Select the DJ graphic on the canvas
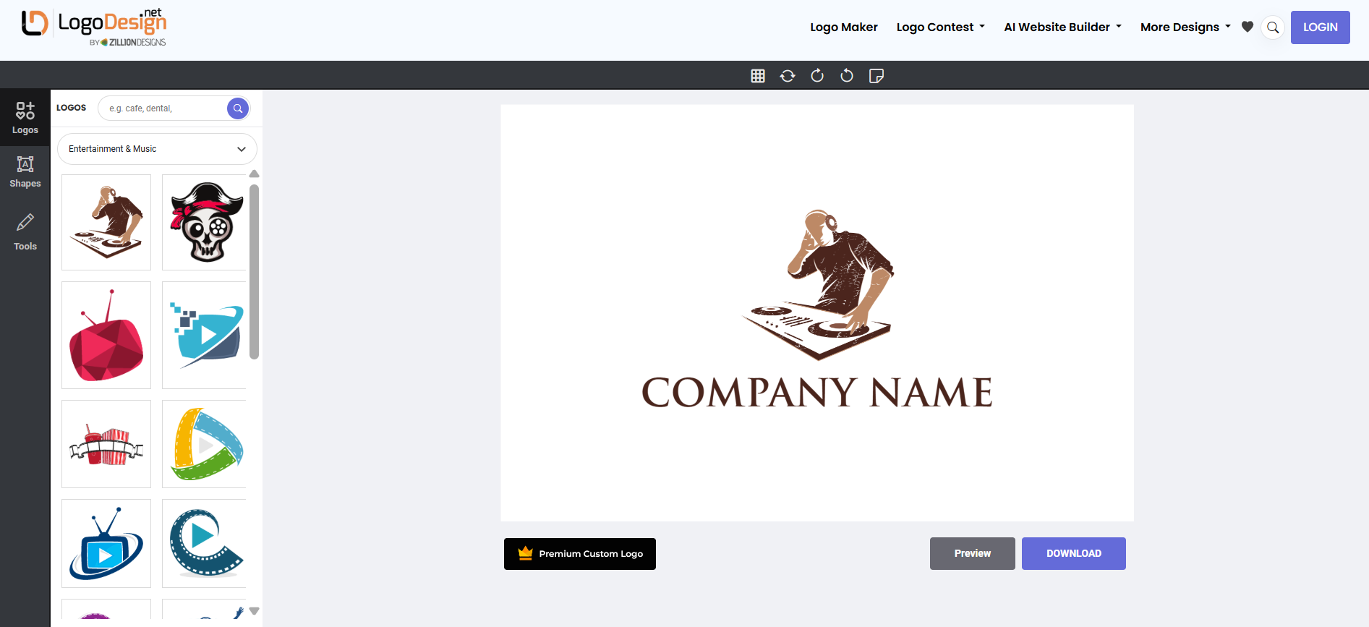 [818, 285]
